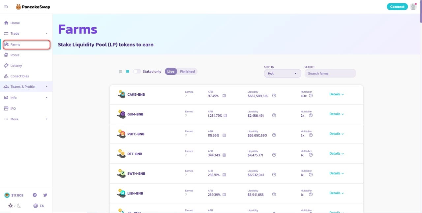Screen dimensions: 422x213
Task: Click the SWTH-BNB farm name
Action: click(x=136, y=174)
